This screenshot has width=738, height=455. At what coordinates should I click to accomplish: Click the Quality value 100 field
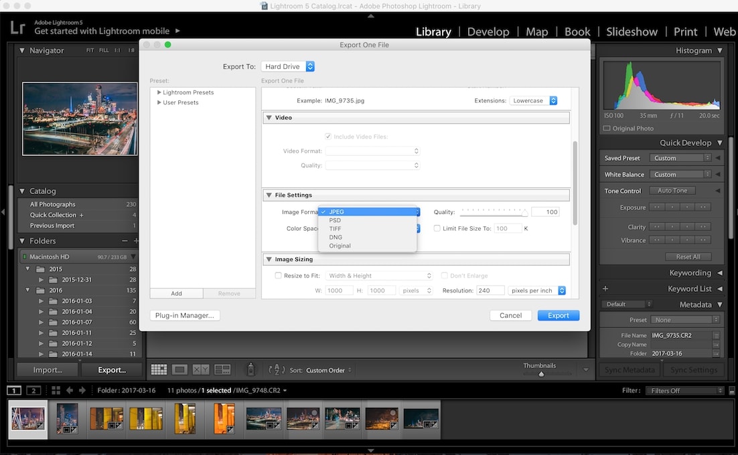point(545,212)
